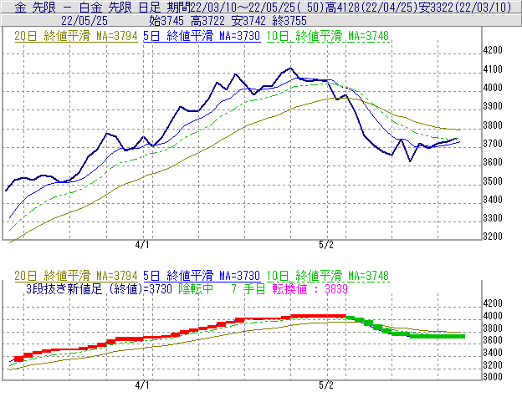Click the lower chart's 20日 終値平滑 MA=3794 legend

click(x=76, y=276)
